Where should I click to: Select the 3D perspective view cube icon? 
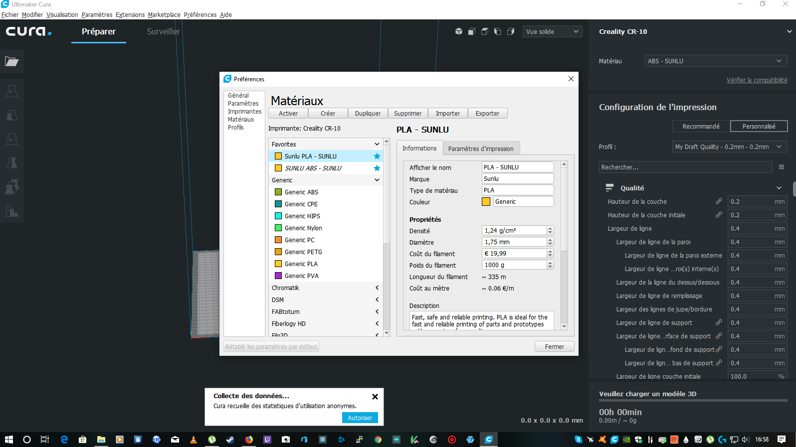[x=459, y=31]
